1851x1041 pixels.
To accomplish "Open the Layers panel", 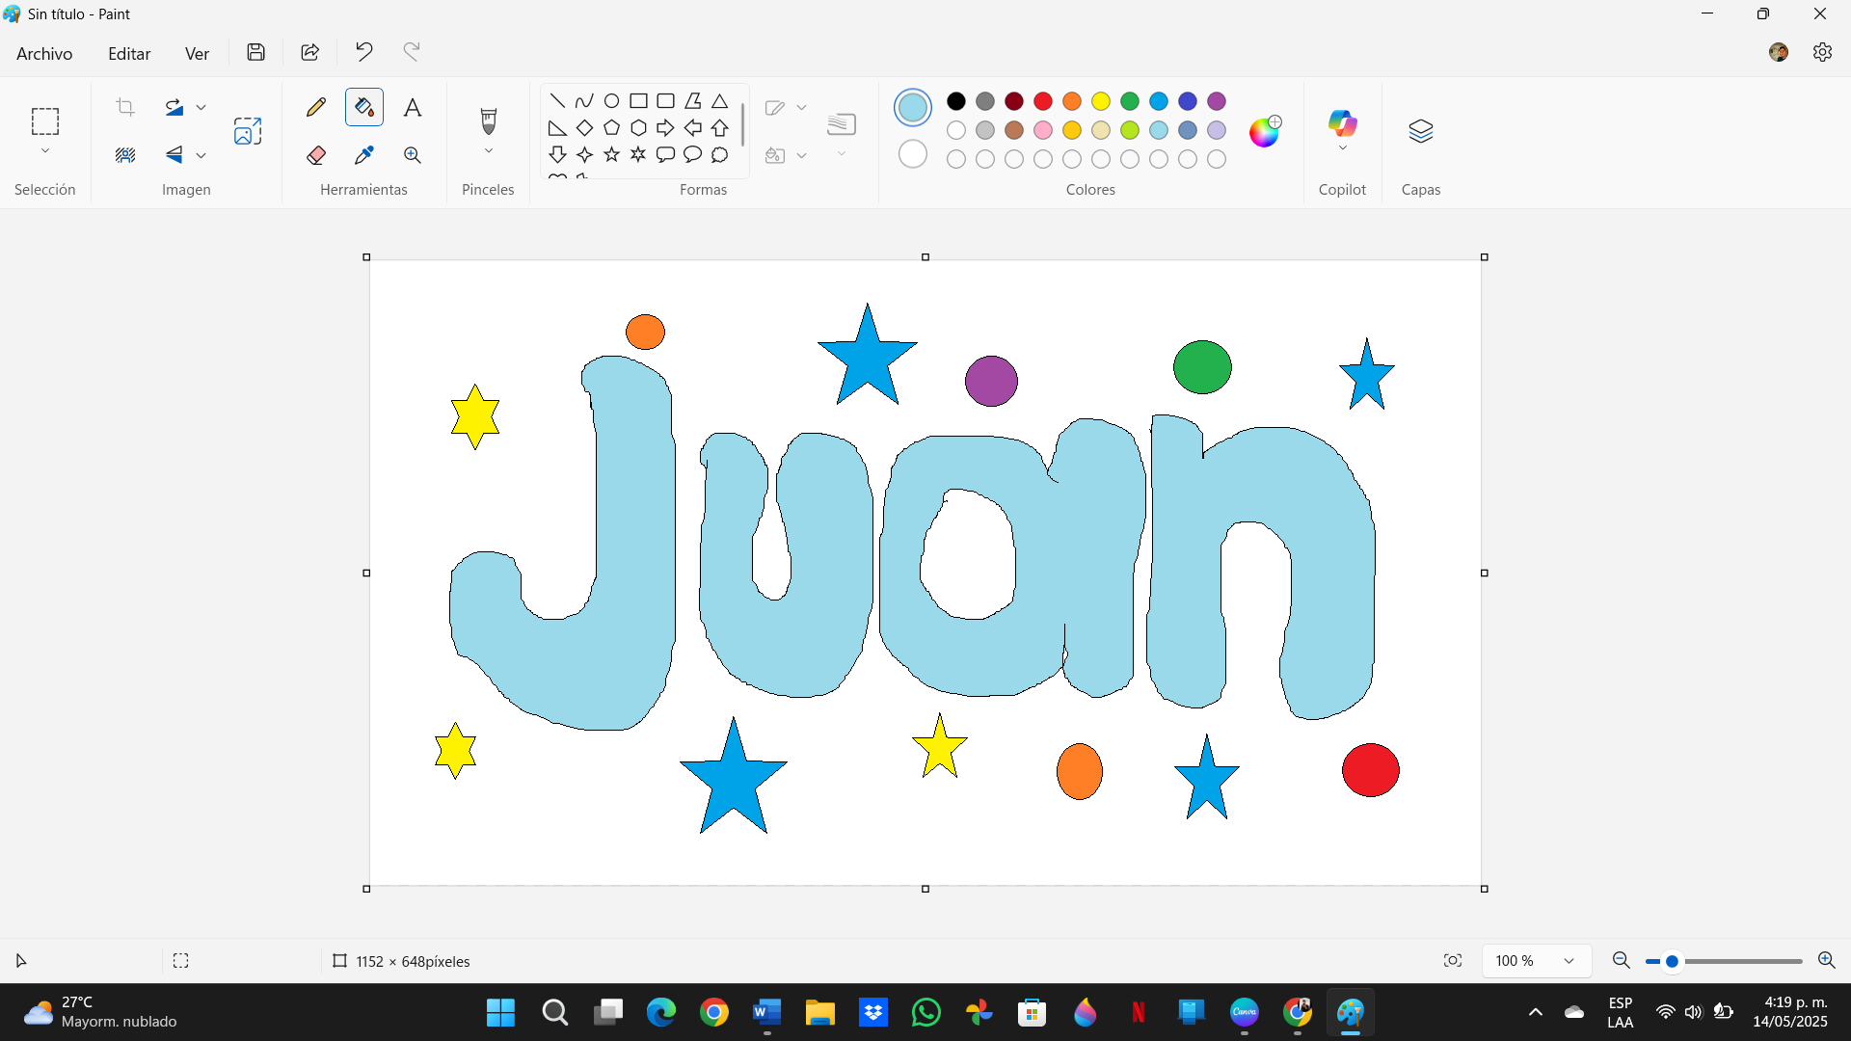I will [x=1421, y=131].
